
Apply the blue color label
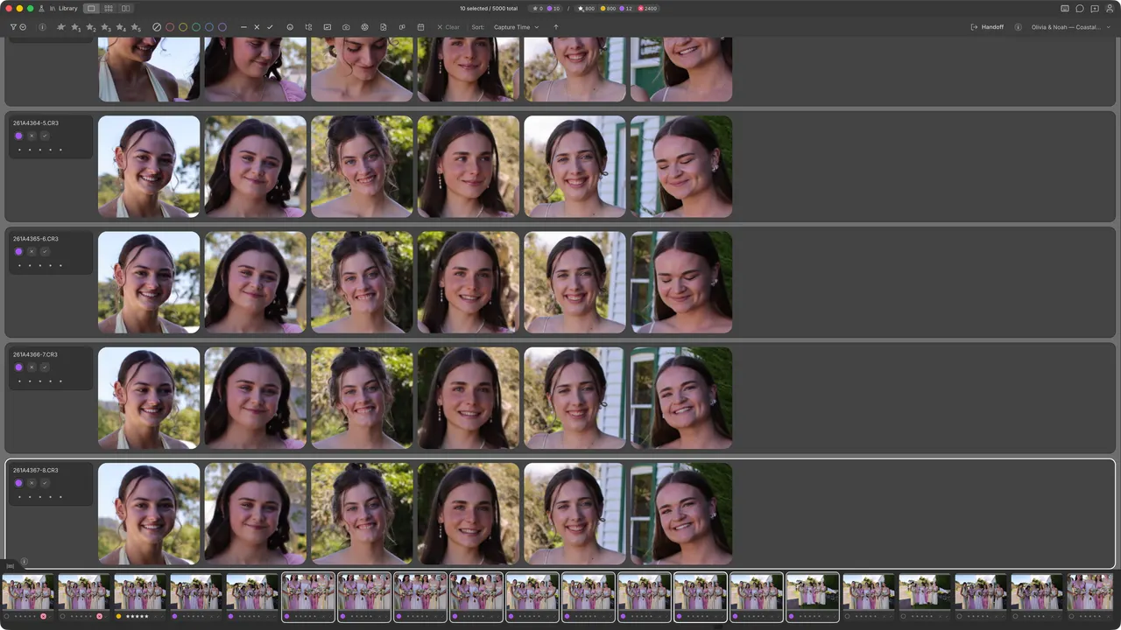click(x=209, y=27)
